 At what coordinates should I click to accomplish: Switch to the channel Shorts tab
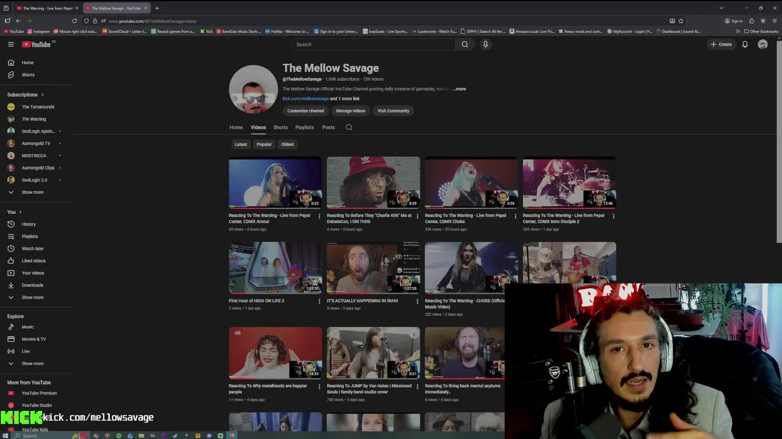[280, 127]
